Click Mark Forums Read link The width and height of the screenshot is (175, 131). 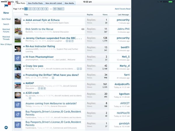coord(123,9)
